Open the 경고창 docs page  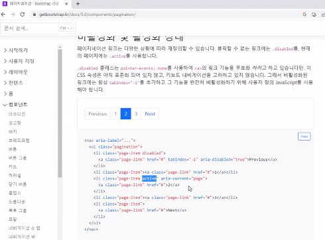(x=15, y=123)
